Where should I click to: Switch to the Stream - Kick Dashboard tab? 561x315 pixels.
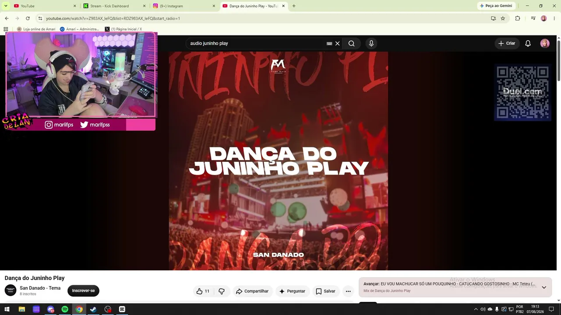click(x=114, y=6)
